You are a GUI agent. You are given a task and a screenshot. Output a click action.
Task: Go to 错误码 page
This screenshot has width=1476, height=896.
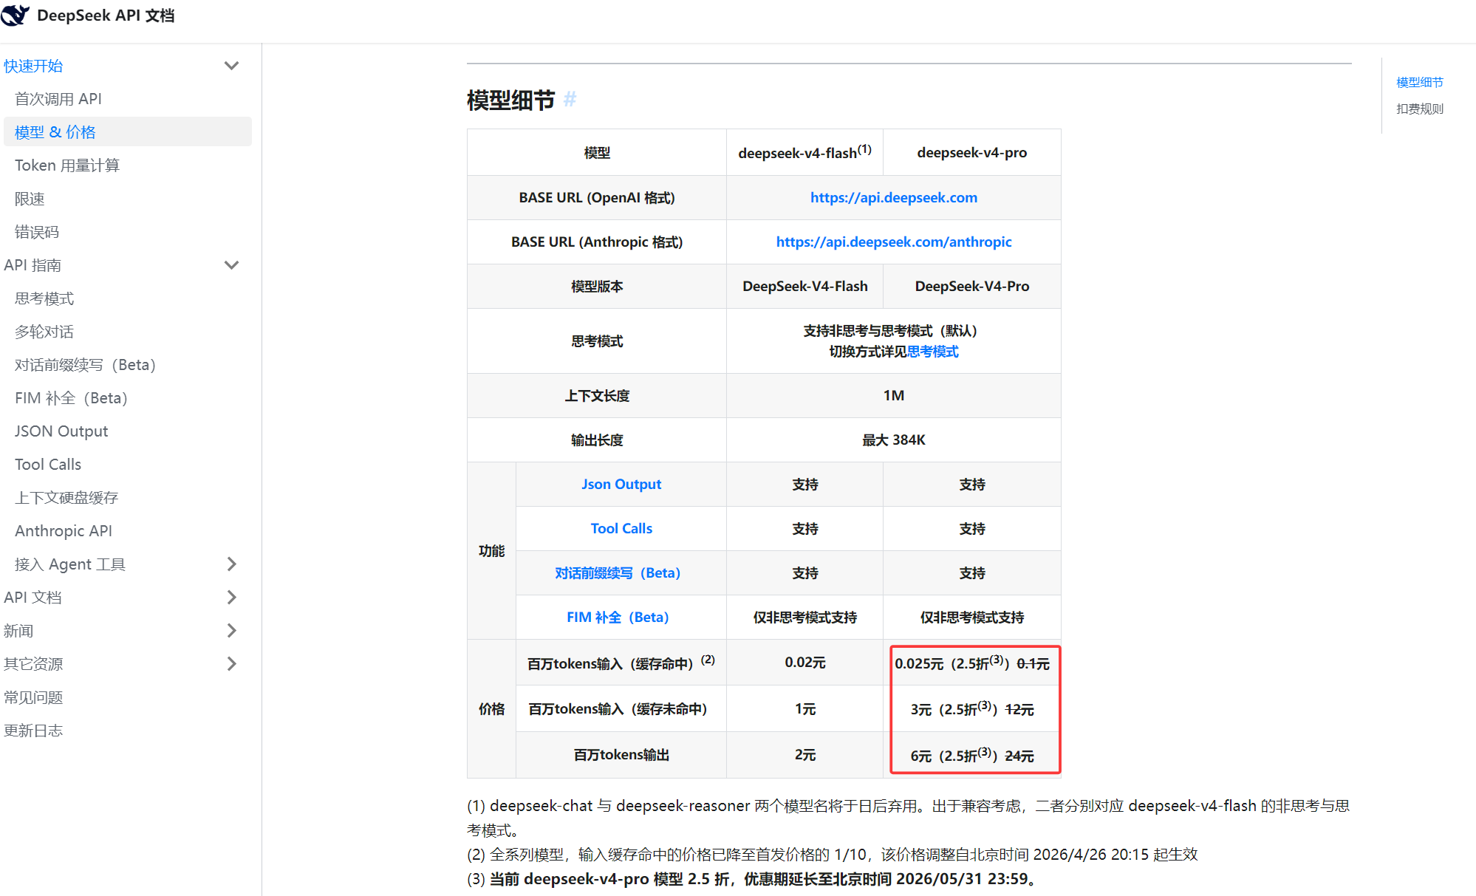coord(37,232)
